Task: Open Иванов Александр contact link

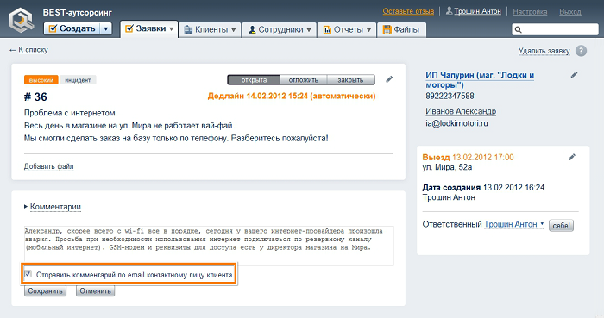Action: (x=461, y=111)
